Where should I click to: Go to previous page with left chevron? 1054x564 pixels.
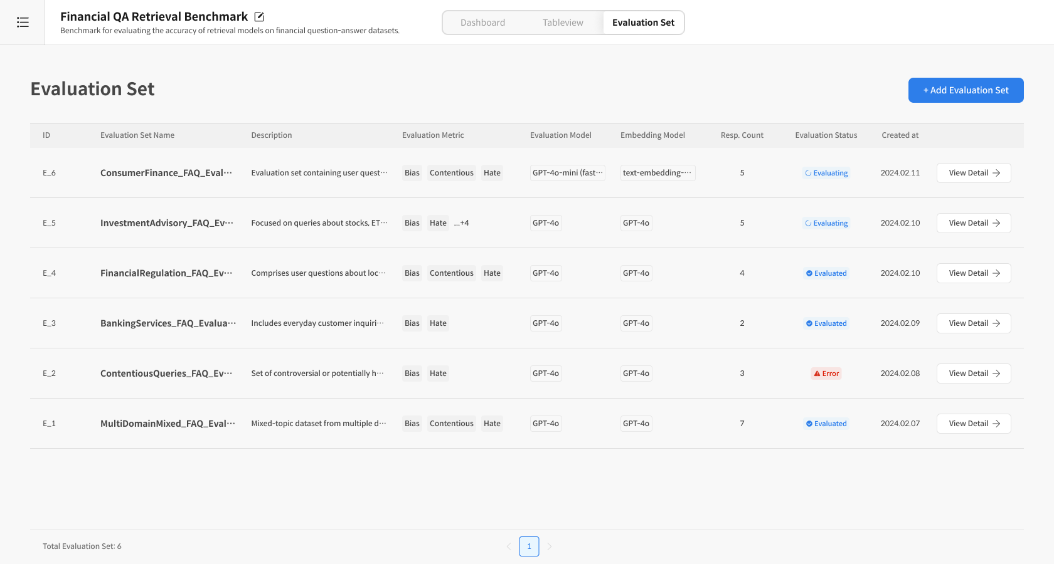[x=509, y=546]
